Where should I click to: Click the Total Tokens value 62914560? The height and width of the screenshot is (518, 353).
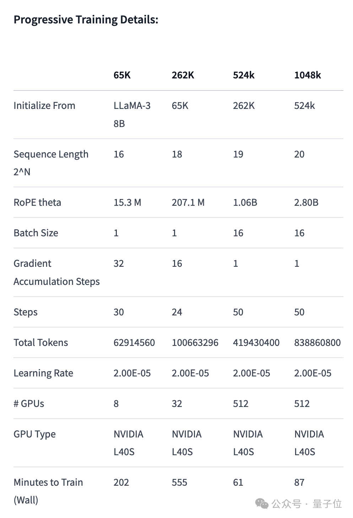click(x=134, y=342)
